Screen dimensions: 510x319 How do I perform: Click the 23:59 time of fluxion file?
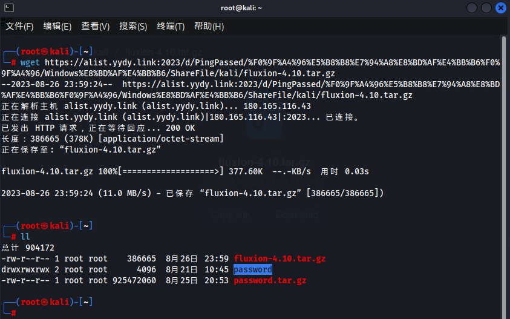(217, 258)
